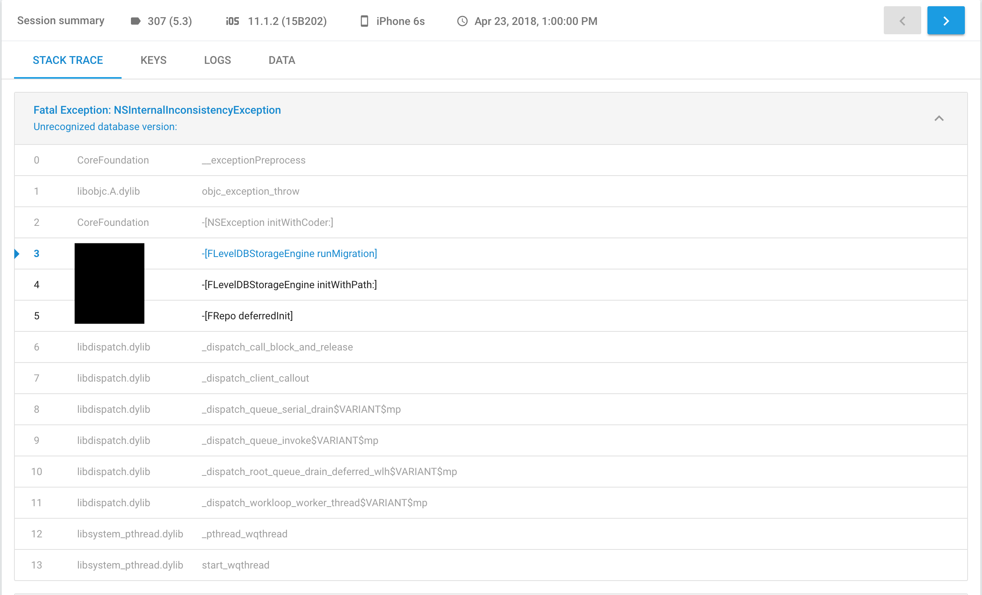Collapse the Fatal Exception panel with its chevron

940,118
